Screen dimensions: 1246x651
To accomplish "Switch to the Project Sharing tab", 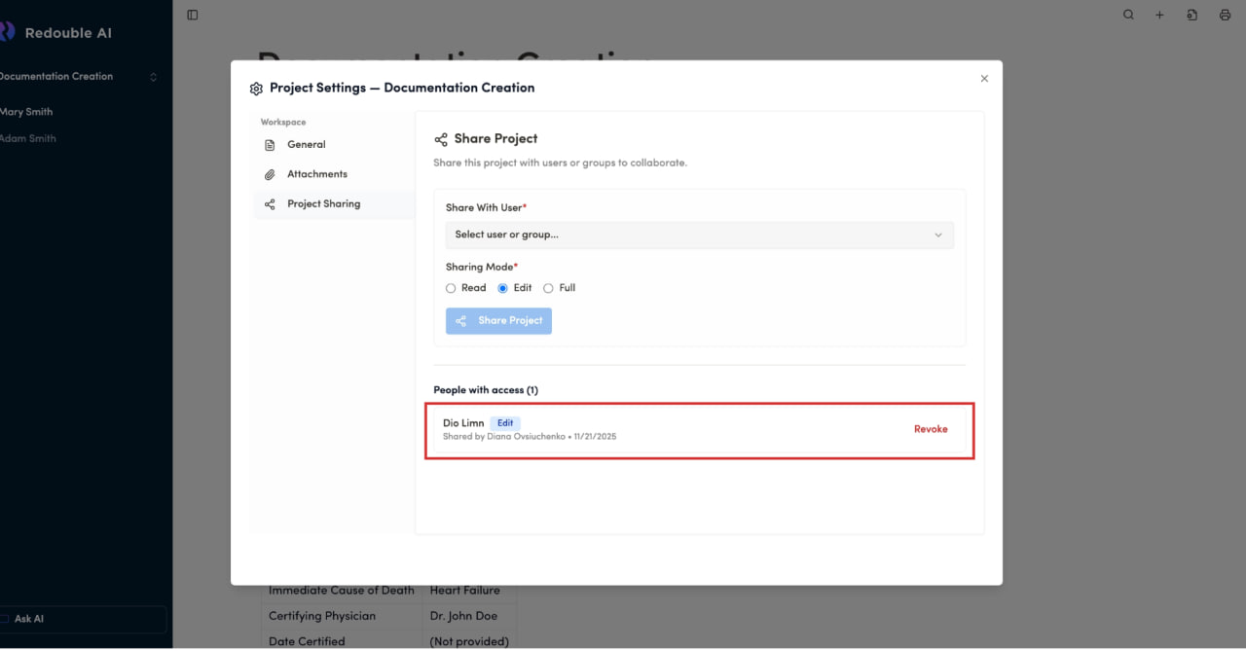I will (x=323, y=204).
